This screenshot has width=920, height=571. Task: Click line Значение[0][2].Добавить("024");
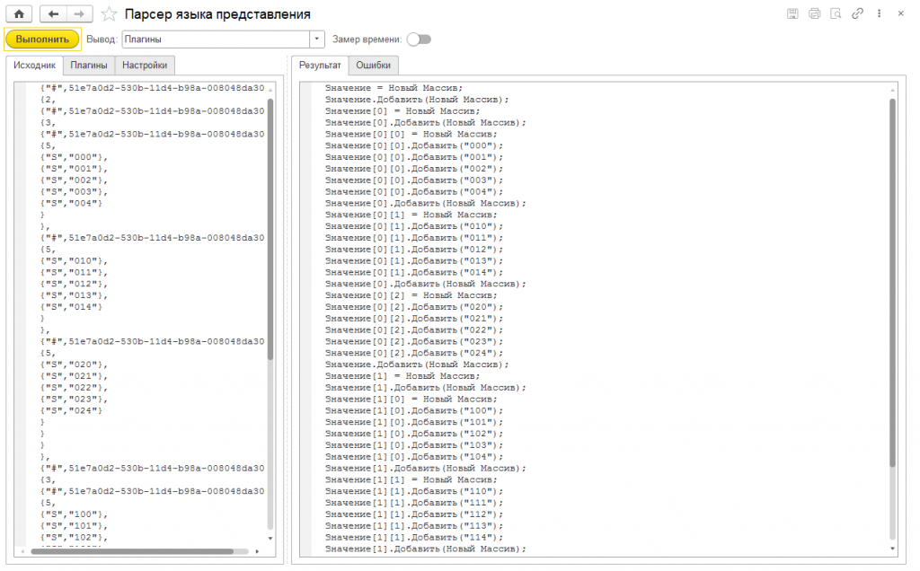[414, 353]
